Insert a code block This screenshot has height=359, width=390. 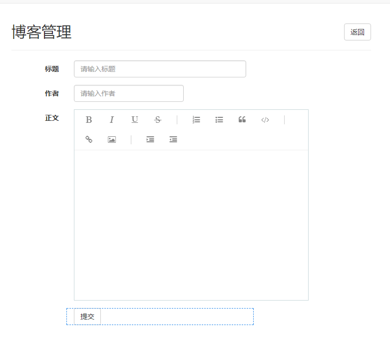pos(265,120)
